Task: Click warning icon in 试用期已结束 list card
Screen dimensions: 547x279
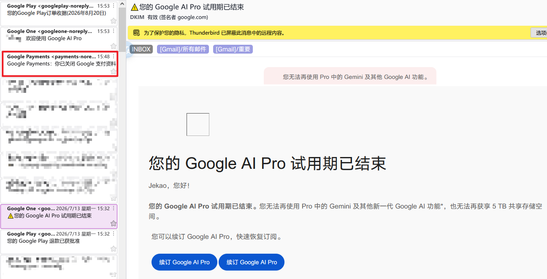Action: pyautogui.click(x=11, y=216)
